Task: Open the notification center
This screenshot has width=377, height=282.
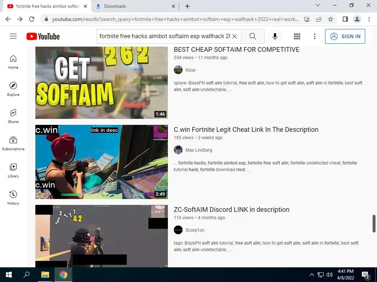Action: tap(366, 275)
